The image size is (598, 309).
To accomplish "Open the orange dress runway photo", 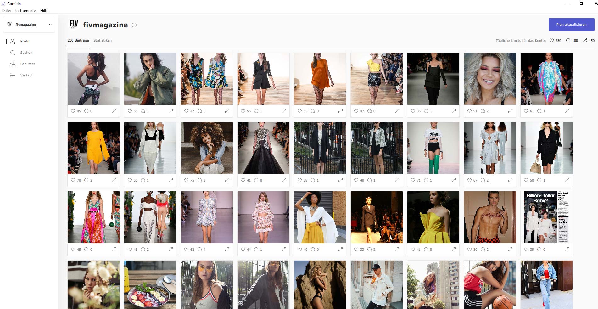I will 320,79.
